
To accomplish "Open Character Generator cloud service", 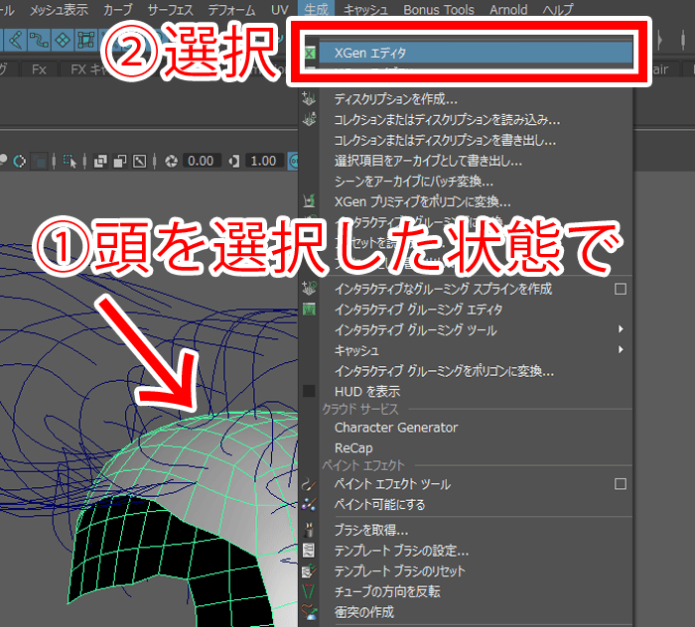I will (396, 428).
